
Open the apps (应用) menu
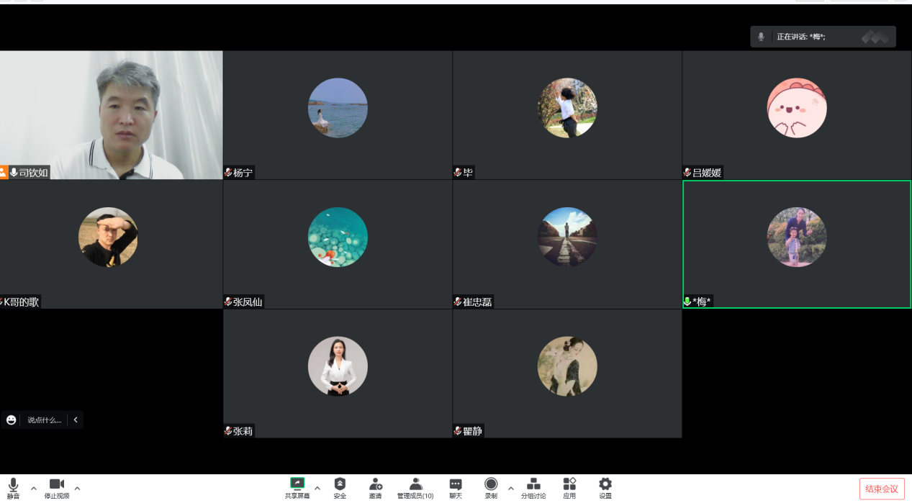(x=569, y=487)
